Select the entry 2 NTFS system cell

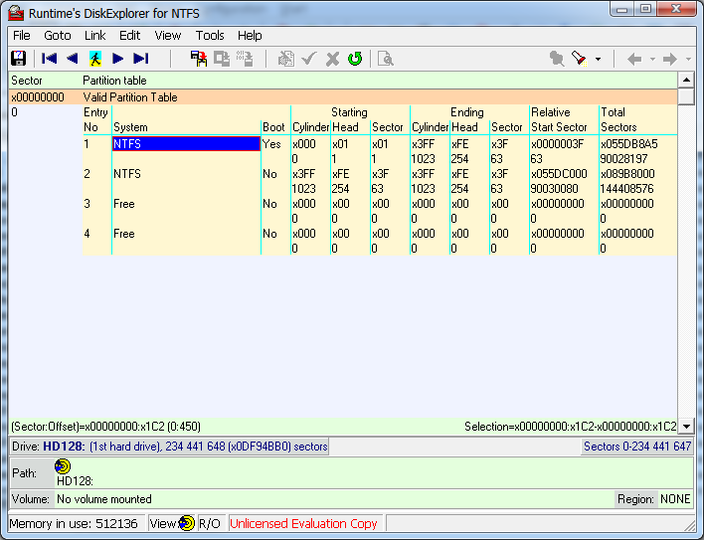pos(186,174)
